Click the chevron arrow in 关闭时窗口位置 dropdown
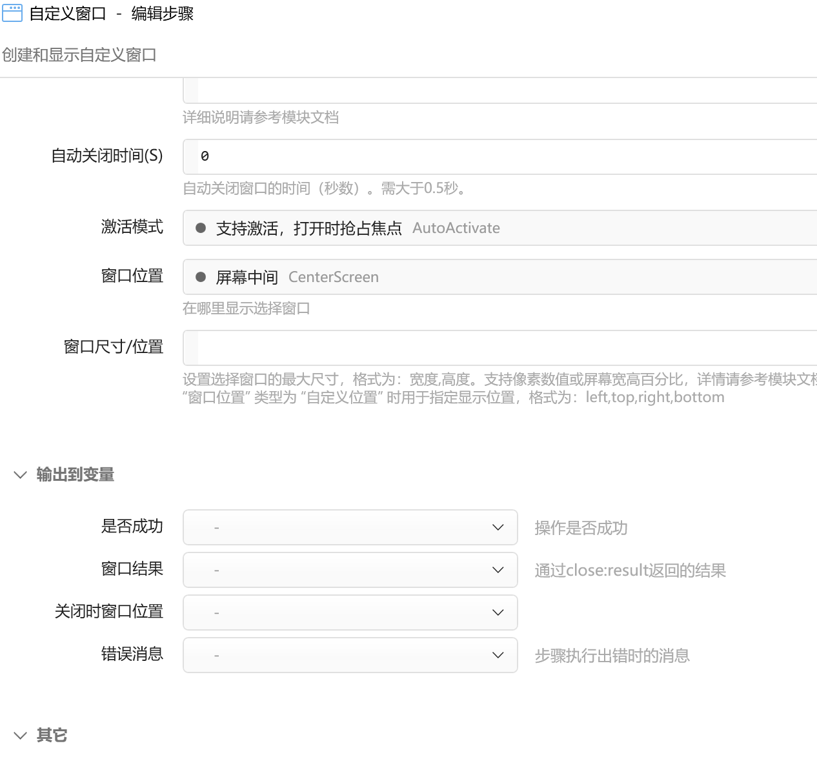 coord(498,612)
